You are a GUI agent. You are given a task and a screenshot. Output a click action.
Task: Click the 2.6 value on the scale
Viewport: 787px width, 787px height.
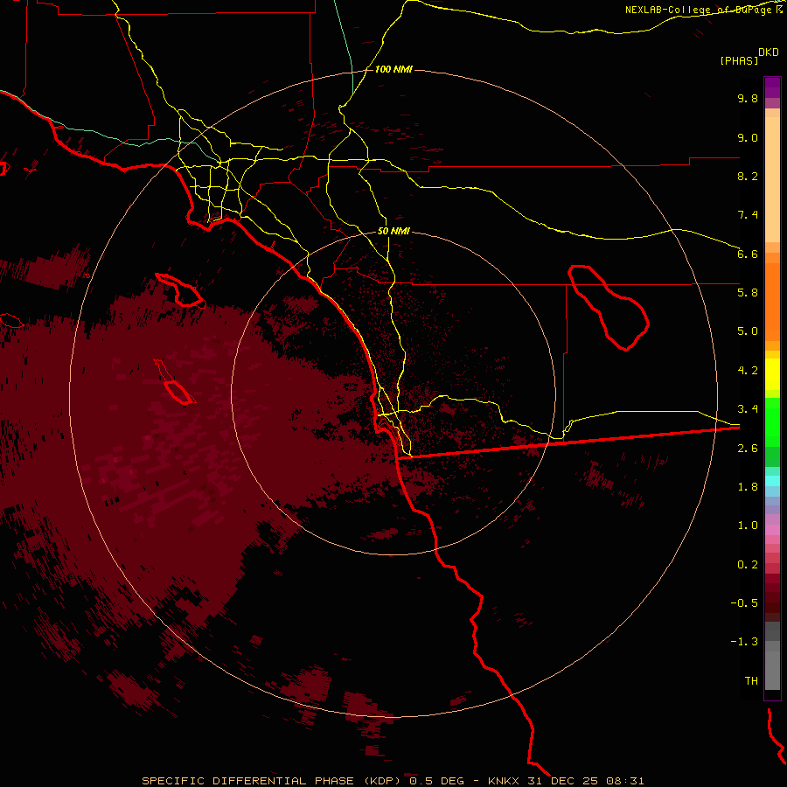[x=748, y=449]
